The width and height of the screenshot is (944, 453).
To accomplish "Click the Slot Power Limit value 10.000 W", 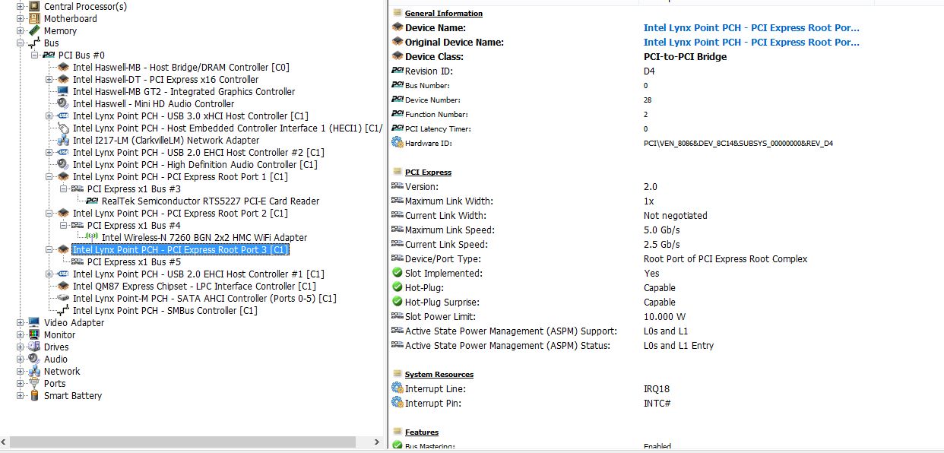I will point(664,316).
